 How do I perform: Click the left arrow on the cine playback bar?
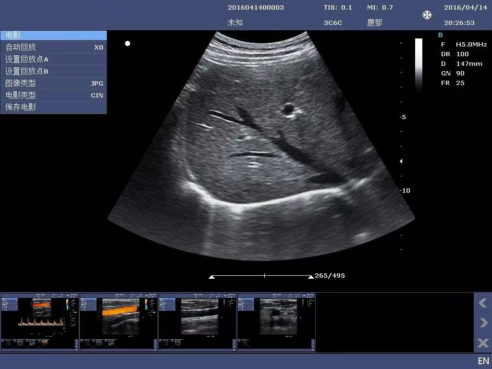(x=211, y=276)
